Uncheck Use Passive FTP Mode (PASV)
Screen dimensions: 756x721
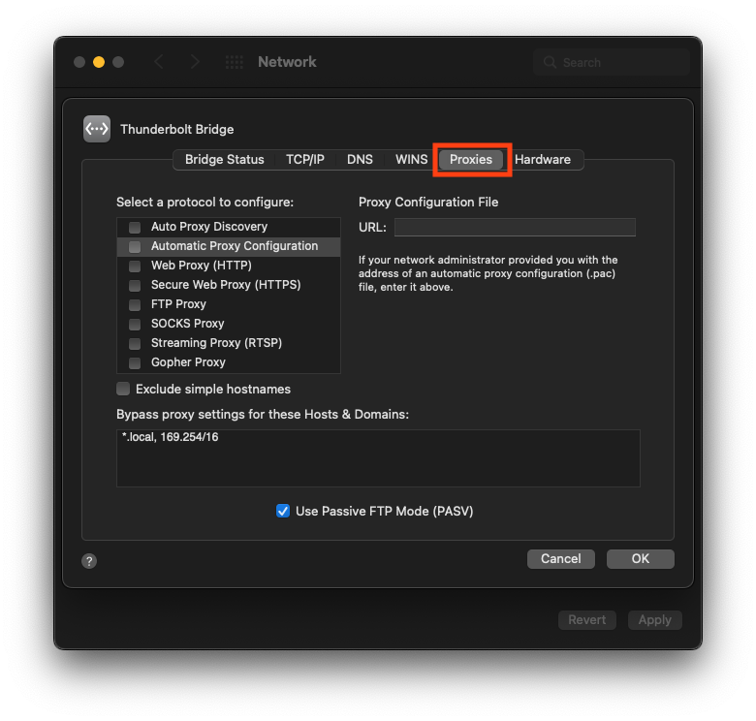[x=283, y=511]
